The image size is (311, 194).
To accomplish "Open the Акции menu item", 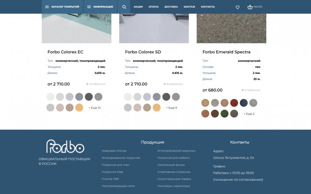I will tap(138, 7).
